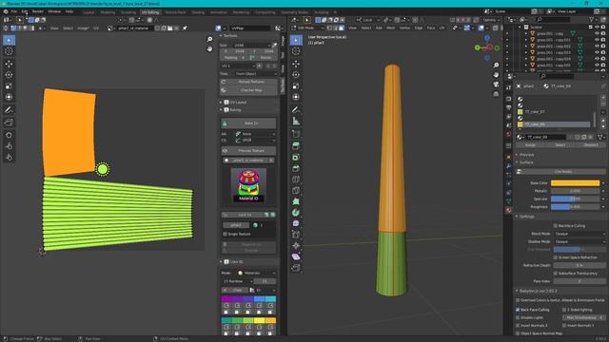The width and height of the screenshot is (609, 342).
Task: Click the navigation gizmo in the 3D viewport
Action: (487, 47)
